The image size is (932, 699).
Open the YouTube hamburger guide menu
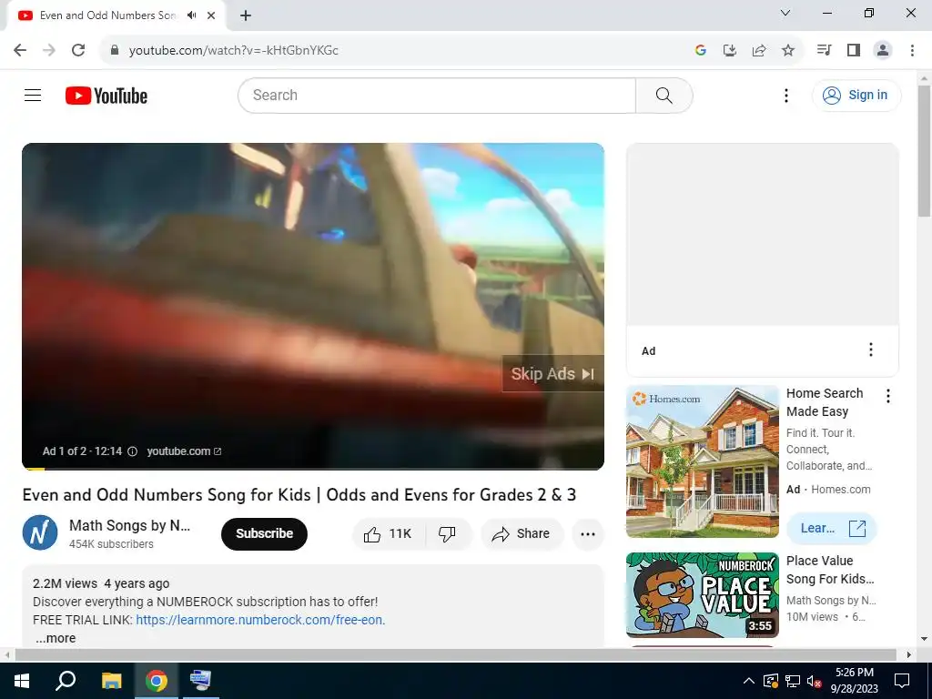(33, 95)
